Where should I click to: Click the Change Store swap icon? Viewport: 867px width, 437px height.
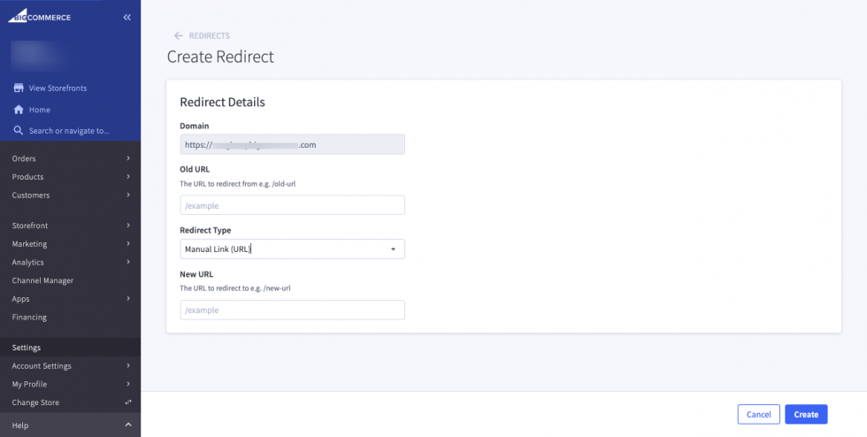click(x=128, y=402)
